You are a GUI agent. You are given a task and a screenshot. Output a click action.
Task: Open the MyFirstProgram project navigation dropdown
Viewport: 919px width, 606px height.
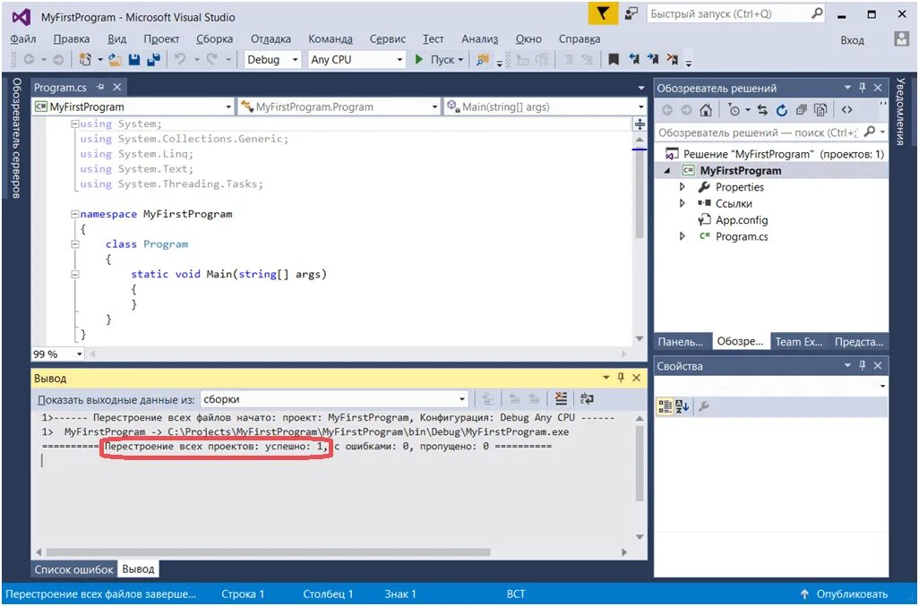tap(133, 107)
